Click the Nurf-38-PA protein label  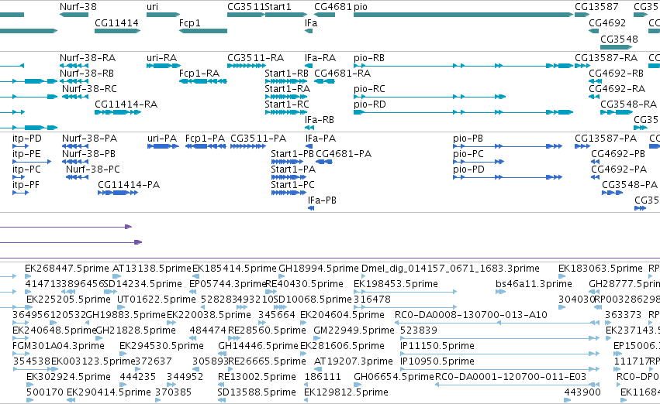pyautogui.click(x=89, y=139)
